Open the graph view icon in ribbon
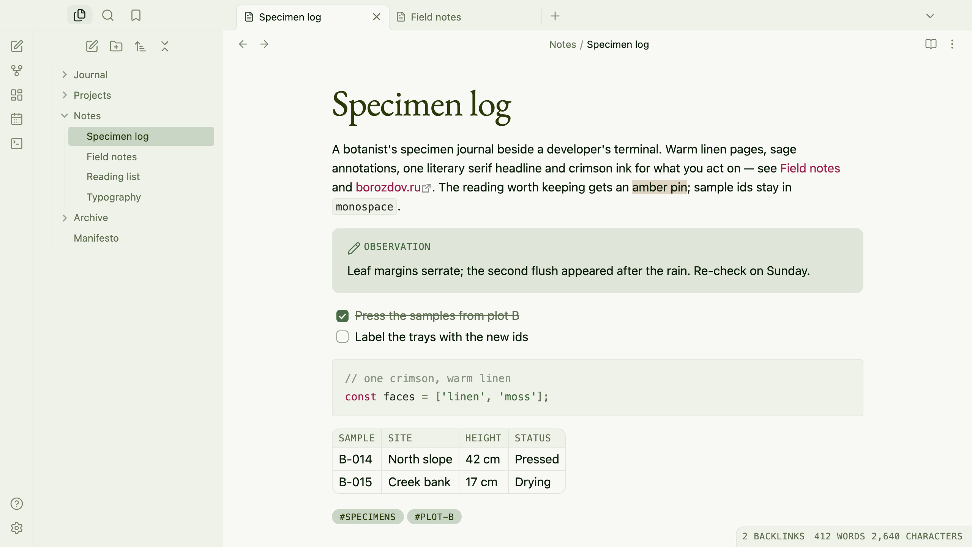This screenshot has width=972, height=547. pyautogui.click(x=17, y=71)
